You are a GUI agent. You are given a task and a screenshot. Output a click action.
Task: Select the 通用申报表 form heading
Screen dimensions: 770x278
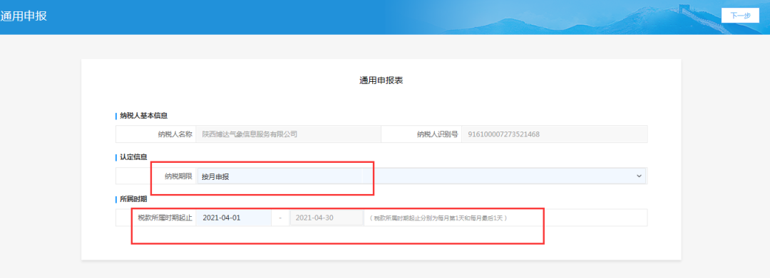coord(381,80)
